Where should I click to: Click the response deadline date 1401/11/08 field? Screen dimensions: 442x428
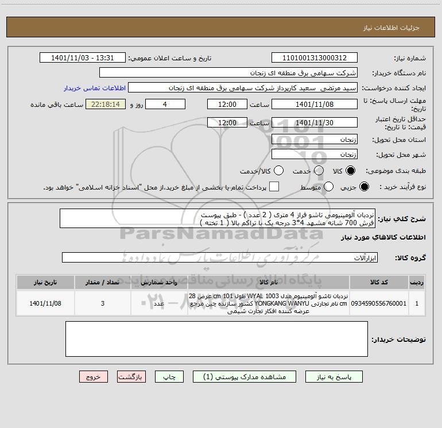315,104
